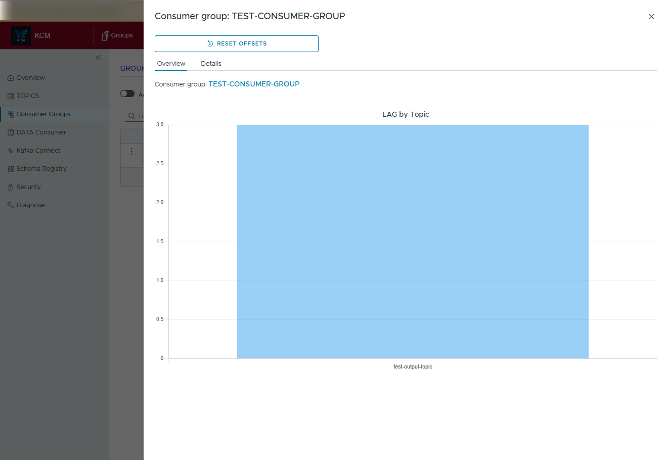This screenshot has width=668, height=460.
Task: Select Consumer Groups in the sidebar
Action: click(x=43, y=114)
